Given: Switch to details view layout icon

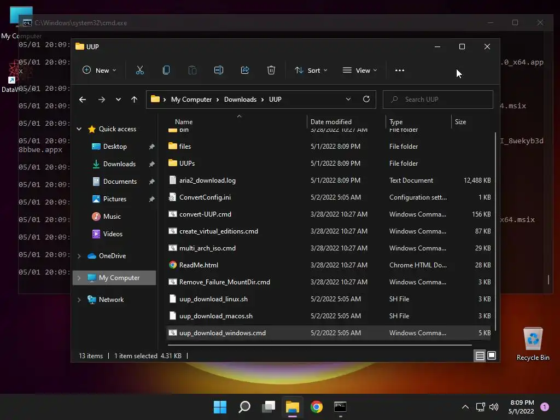Looking at the screenshot, I should point(480,355).
